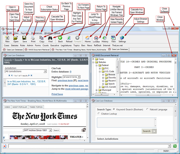Image resolution: width=180 pixels, height=154 pixels.
Task: Expand the D.C. tree node
Action: (x=100, y=68)
